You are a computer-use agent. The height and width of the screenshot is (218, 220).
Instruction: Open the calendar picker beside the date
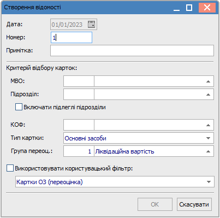click(x=91, y=24)
